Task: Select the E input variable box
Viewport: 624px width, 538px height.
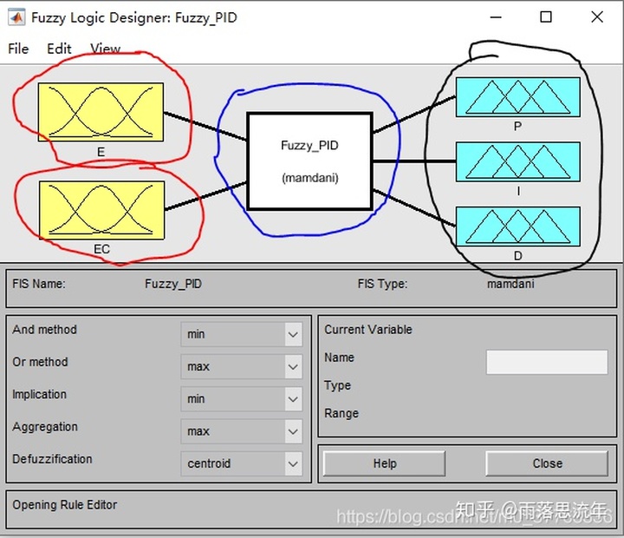Action: (x=101, y=112)
